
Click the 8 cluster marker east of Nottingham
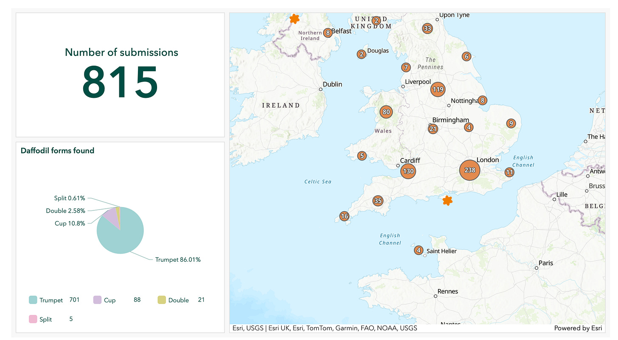pyautogui.click(x=482, y=100)
